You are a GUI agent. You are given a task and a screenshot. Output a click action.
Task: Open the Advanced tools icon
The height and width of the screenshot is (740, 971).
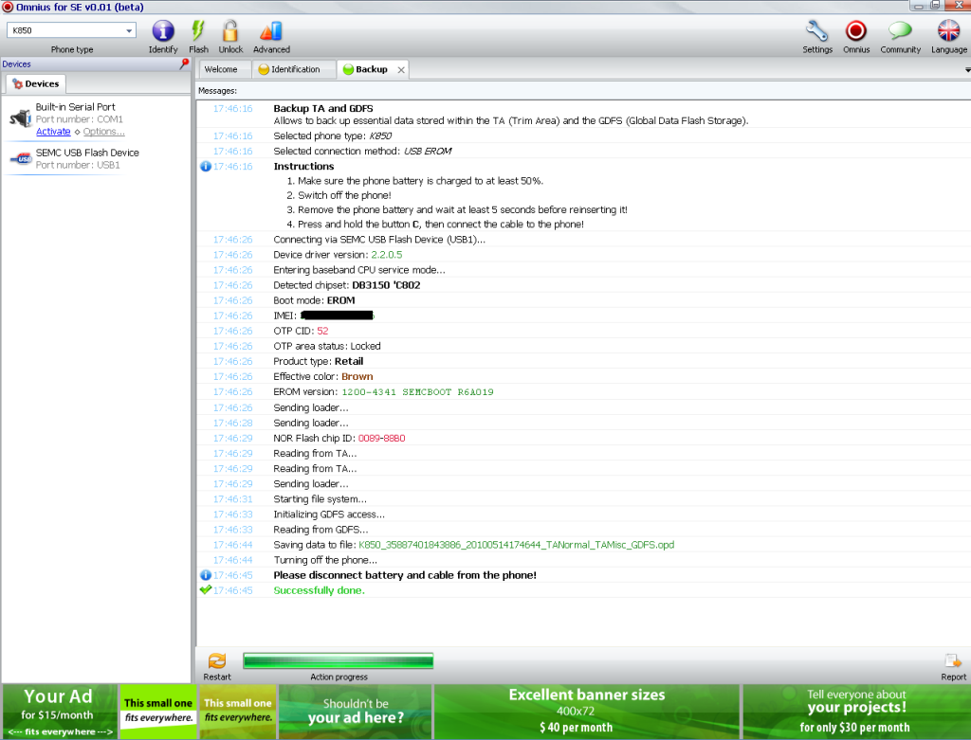[x=271, y=31]
